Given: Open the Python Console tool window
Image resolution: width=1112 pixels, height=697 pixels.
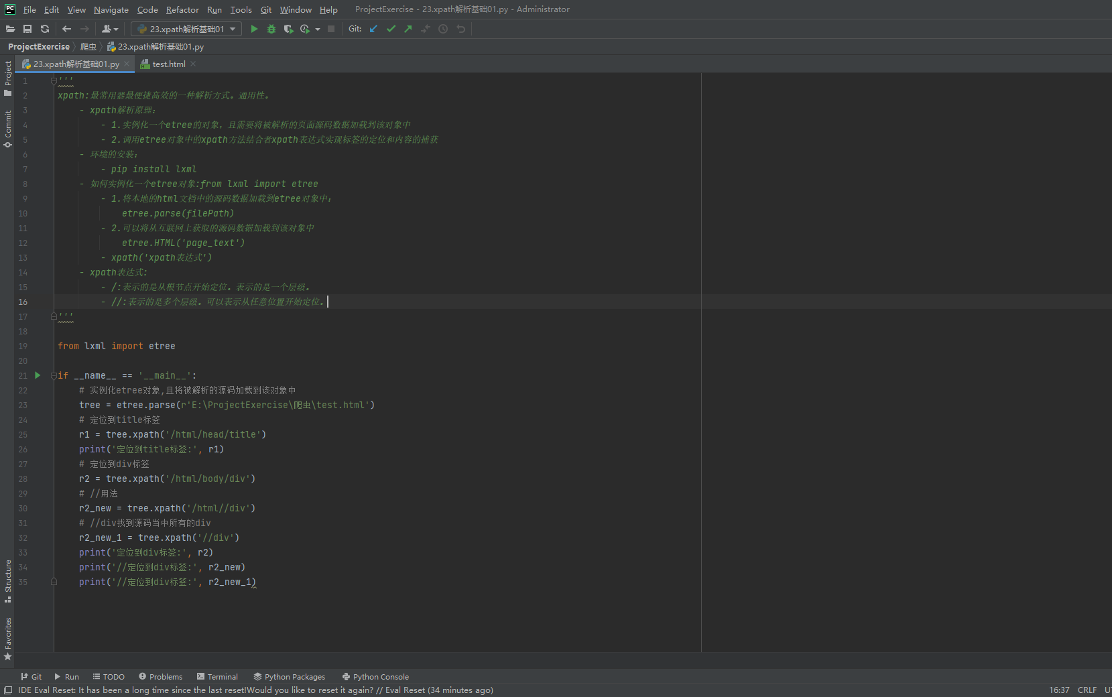Looking at the screenshot, I should click(x=375, y=677).
